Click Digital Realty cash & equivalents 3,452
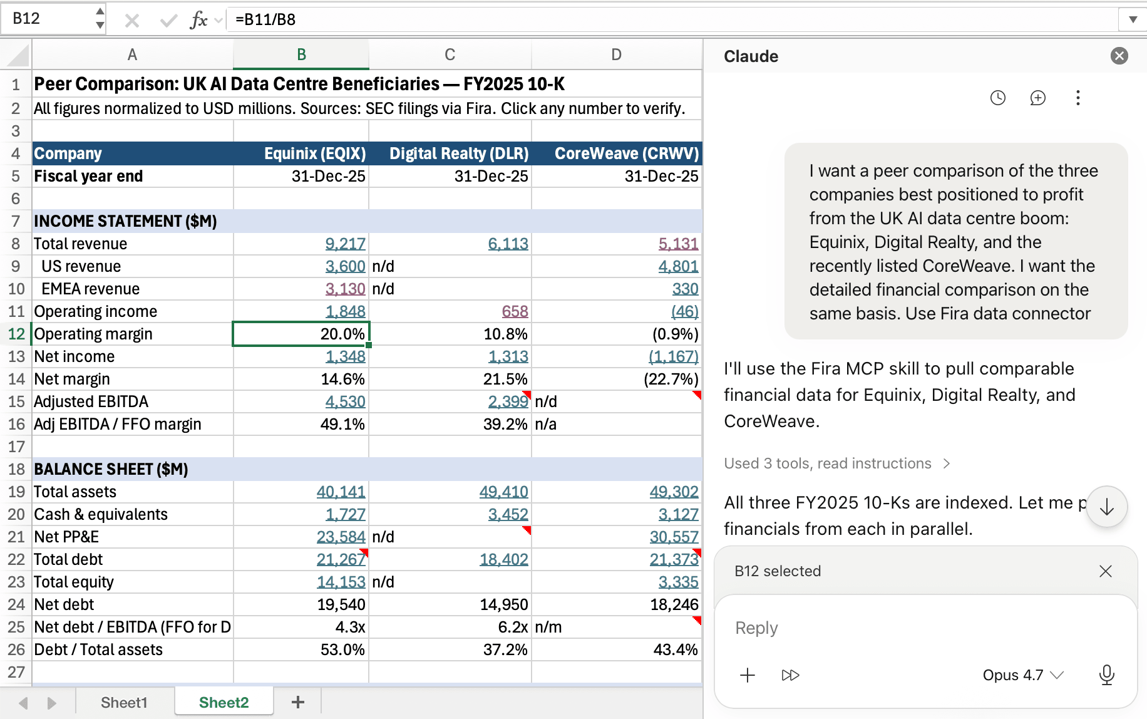This screenshot has height=719, width=1147. [508, 514]
